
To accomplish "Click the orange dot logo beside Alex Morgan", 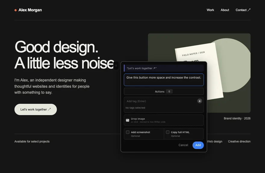I will coord(16,10).
